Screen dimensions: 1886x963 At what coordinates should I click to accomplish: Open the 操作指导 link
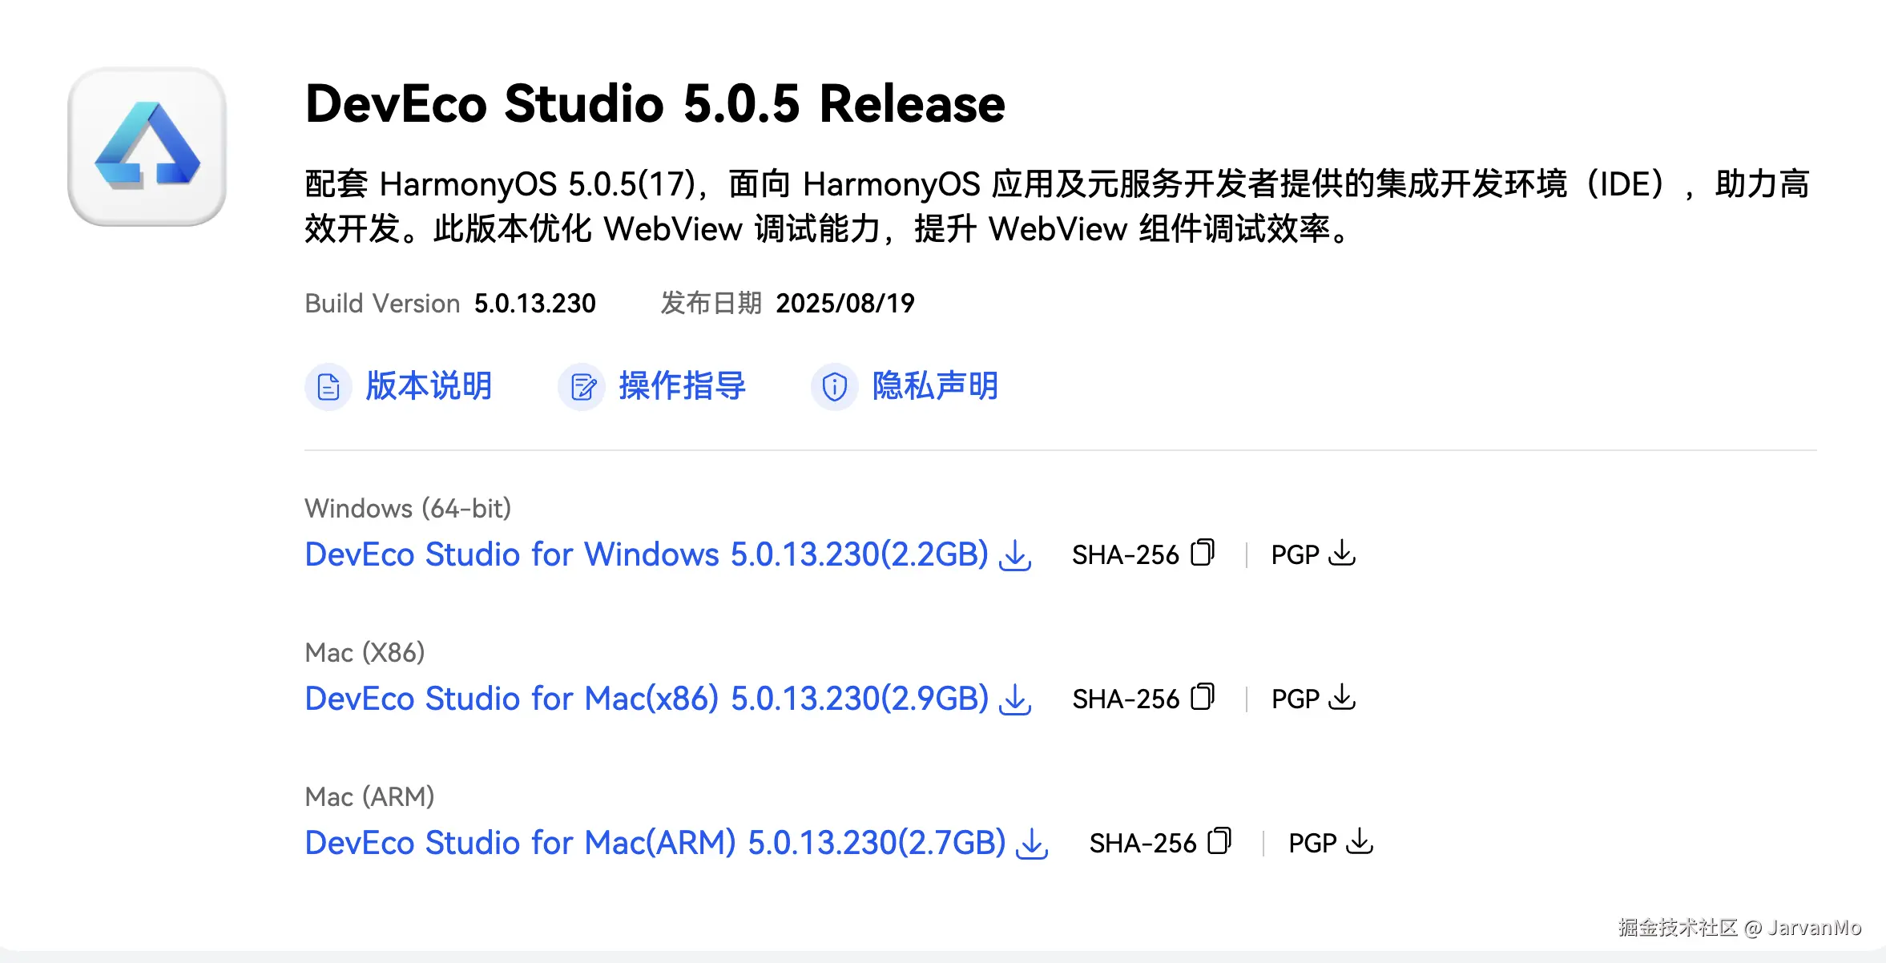click(x=682, y=386)
